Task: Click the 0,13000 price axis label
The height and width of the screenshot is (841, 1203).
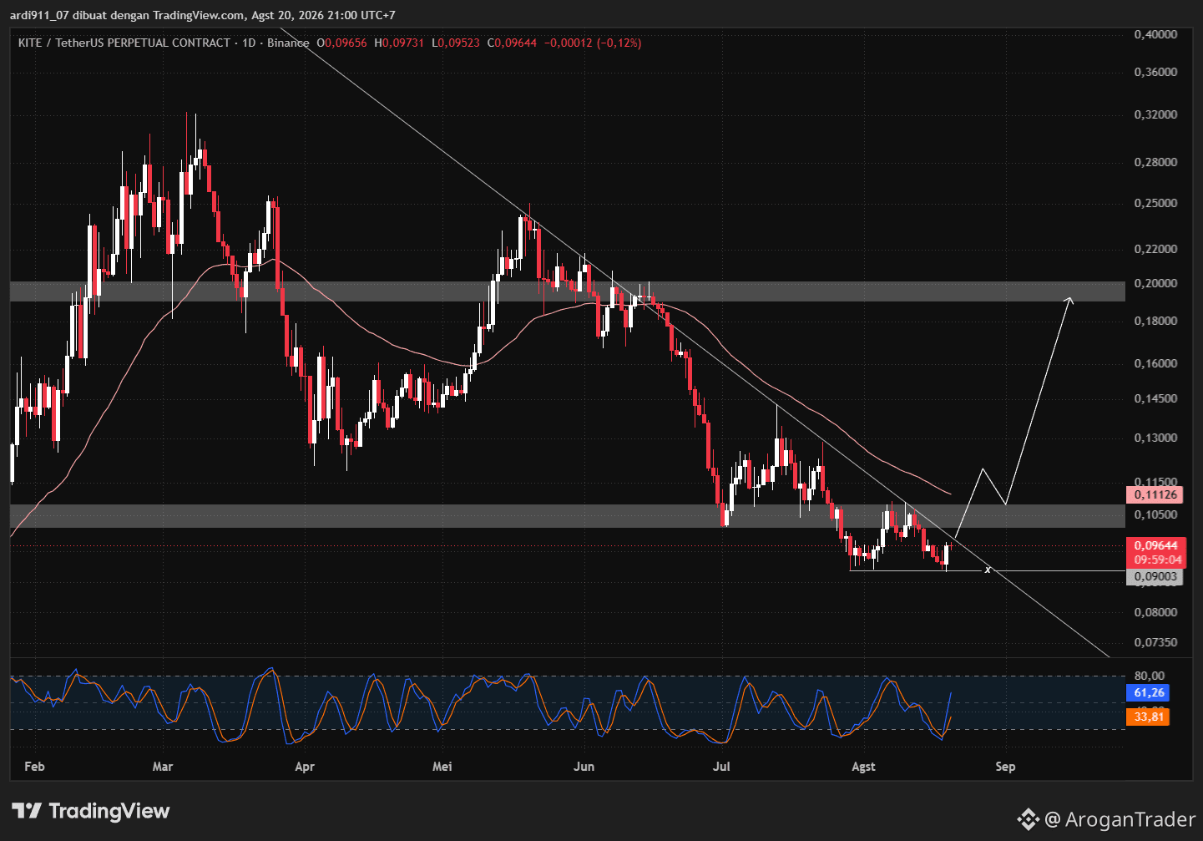Action: coord(1155,438)
